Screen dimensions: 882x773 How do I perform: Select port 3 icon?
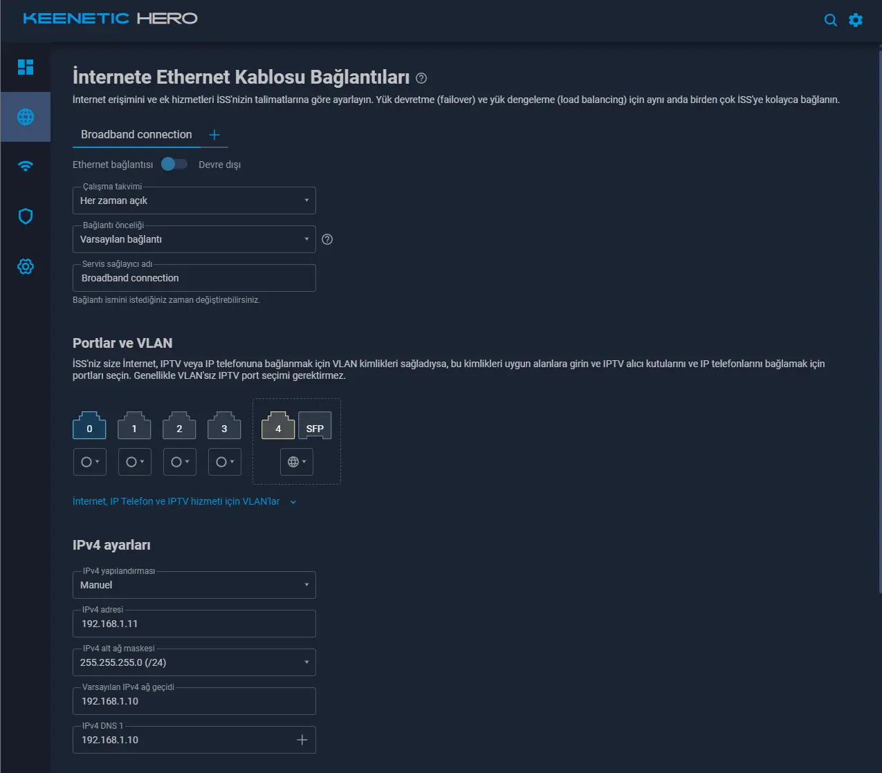(224, 426)
